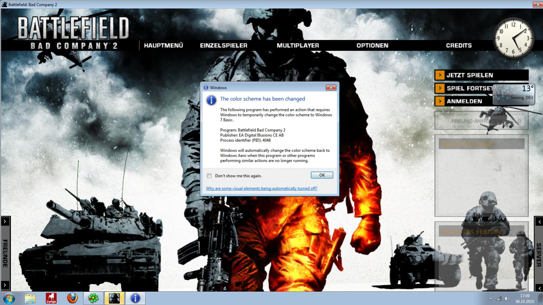This screenshot has width=543, height=305.
Task: Open the network signal tray icon
Action: (x=499, y=299)
